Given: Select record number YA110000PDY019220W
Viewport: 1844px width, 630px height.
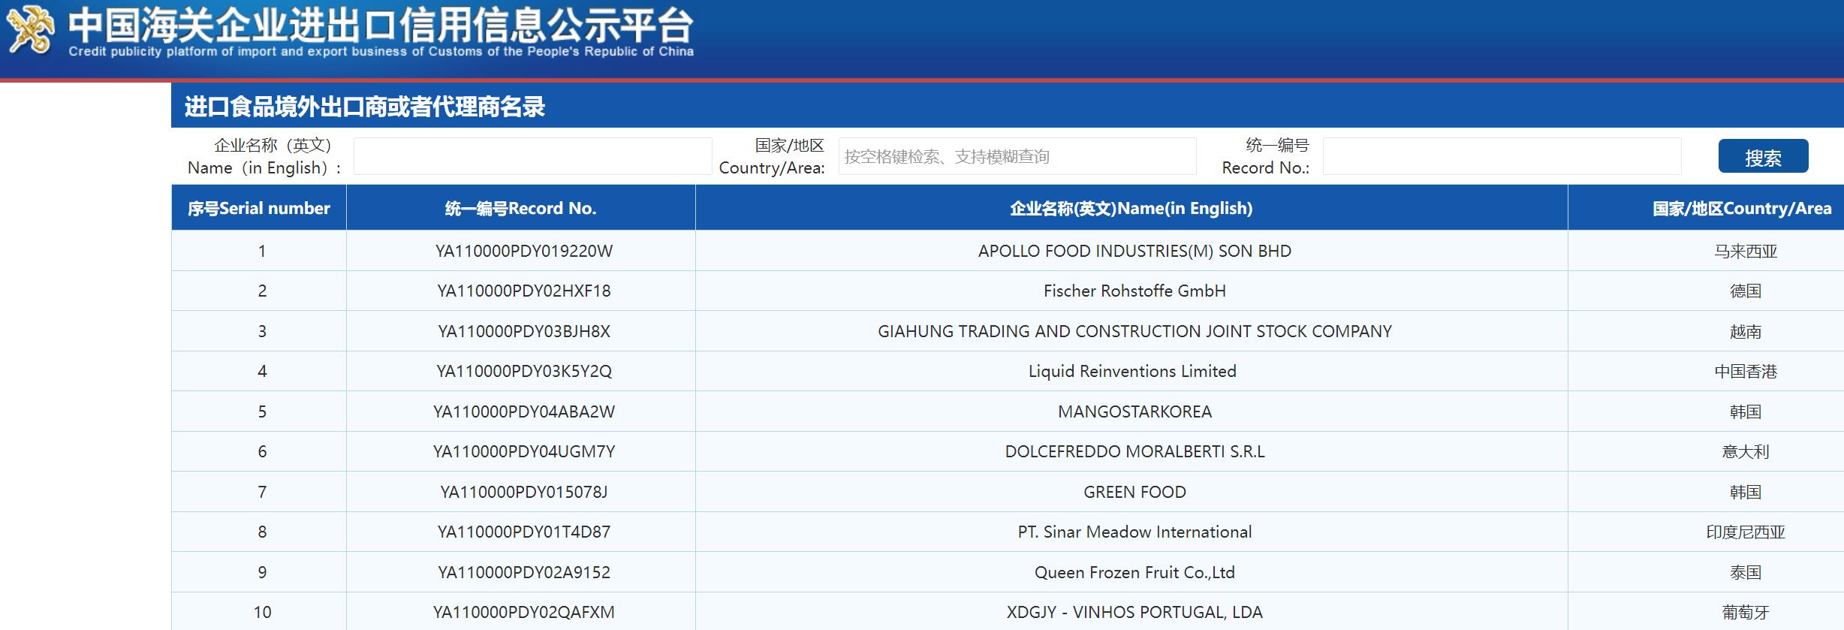Looking at the screenshot, I should tap(524, 251).
